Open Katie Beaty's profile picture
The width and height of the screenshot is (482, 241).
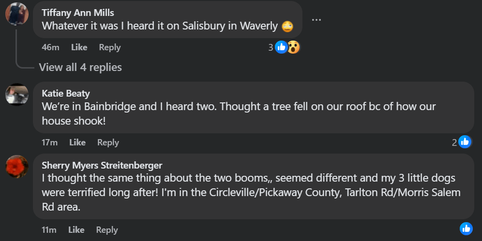click(17, 94)
